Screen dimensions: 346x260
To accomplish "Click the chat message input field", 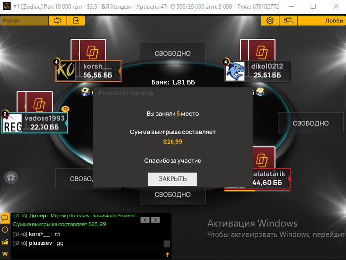I will [x=87, y=255].
